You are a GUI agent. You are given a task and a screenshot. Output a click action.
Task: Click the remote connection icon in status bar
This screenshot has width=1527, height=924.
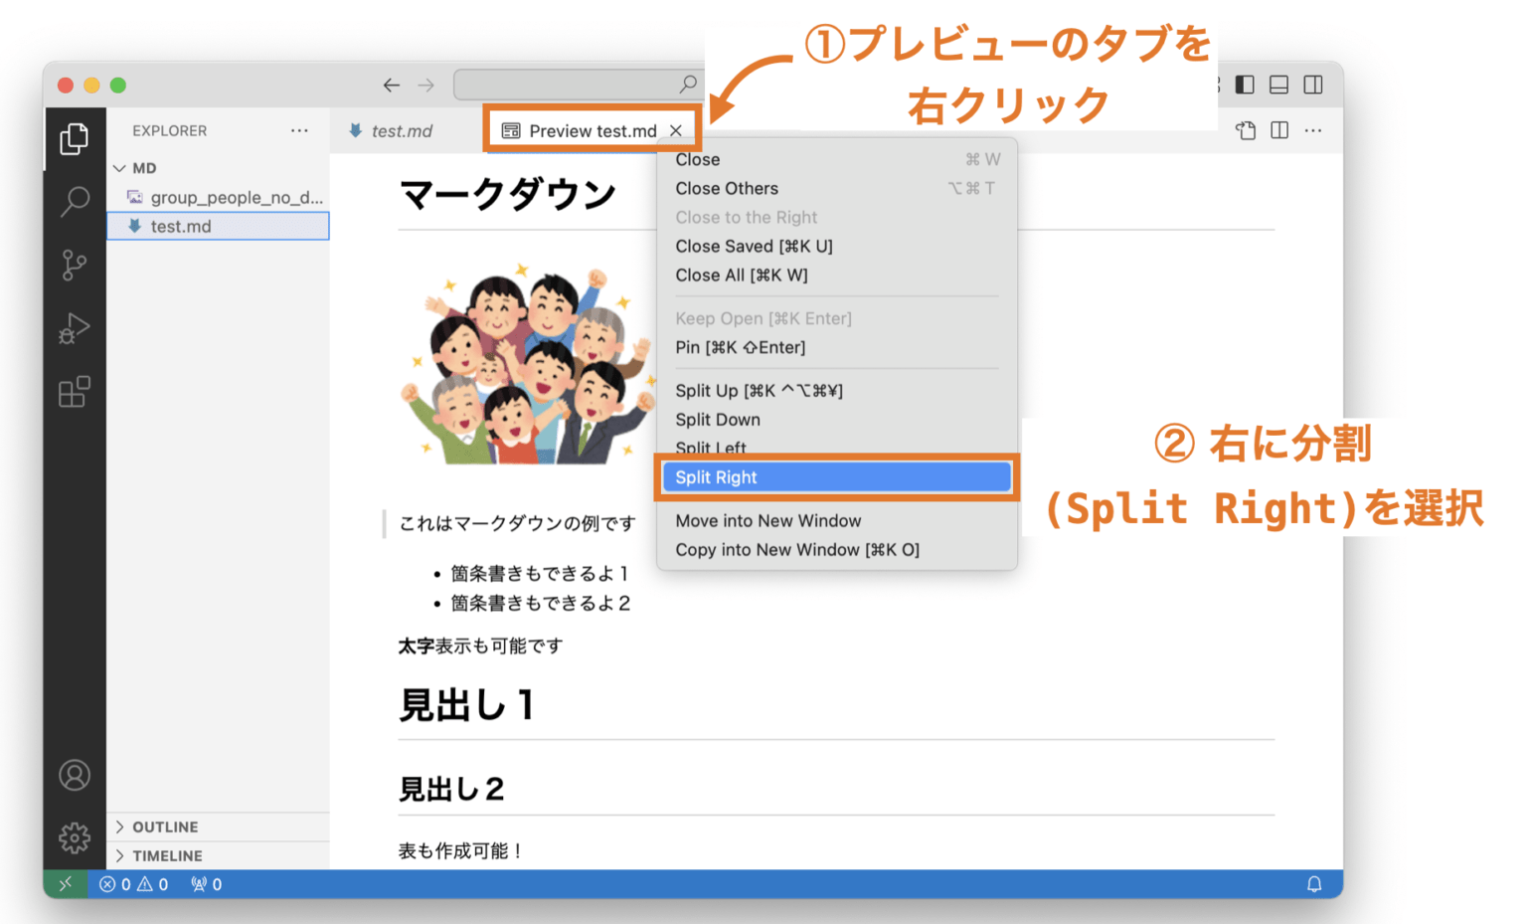(66, 883)
